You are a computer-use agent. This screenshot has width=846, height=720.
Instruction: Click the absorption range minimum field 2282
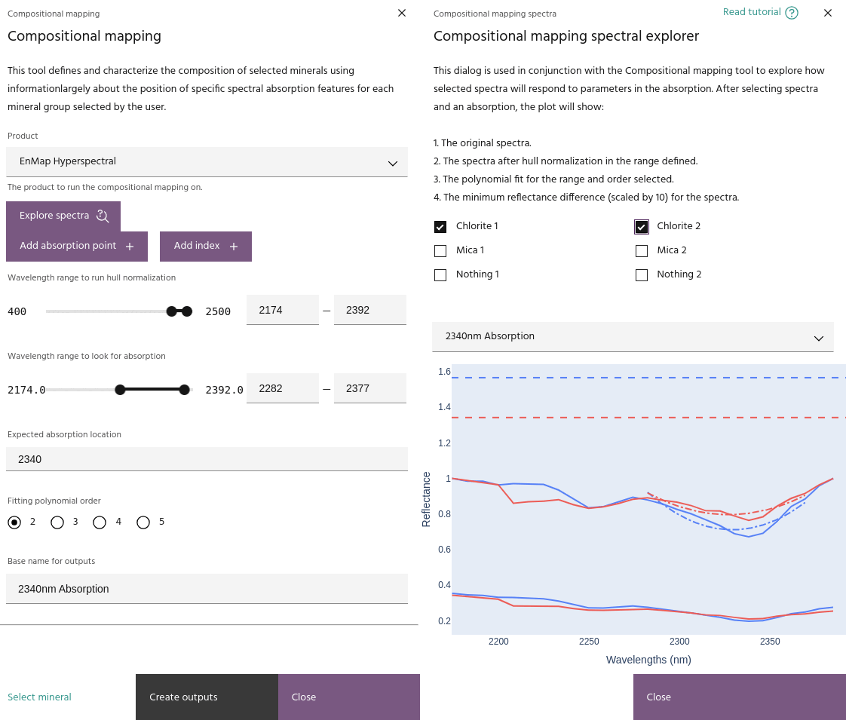coord(283,388)
